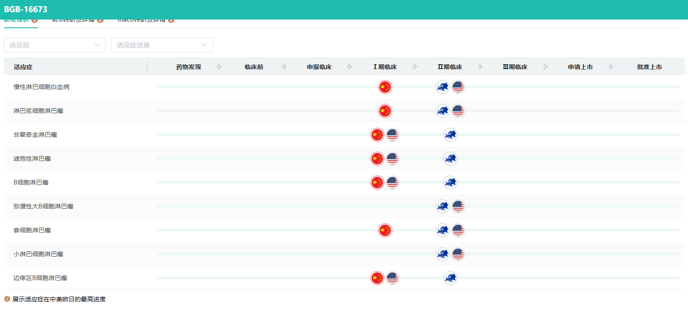Select US flag in 淋巴浆细胞淋巴瘤 row
688x310 pixels.
click(458, 111)
